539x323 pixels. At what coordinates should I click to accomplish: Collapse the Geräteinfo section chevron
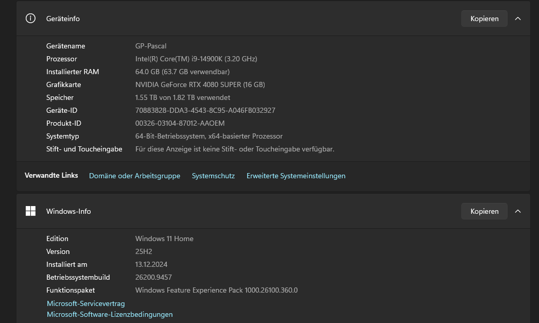pyautogui.click(x=518, y=19)
